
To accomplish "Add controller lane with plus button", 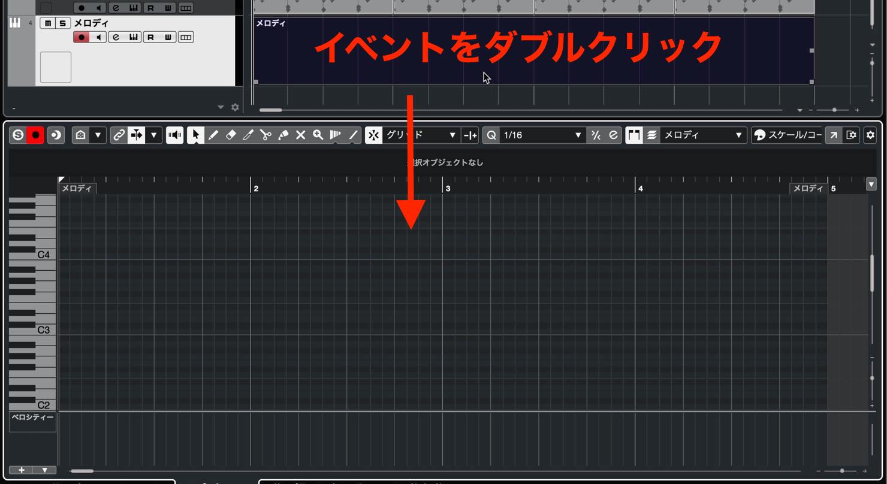I will [21, 470].
